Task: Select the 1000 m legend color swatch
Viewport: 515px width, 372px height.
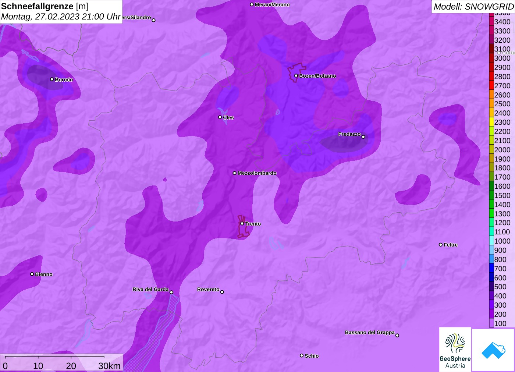Action: [491, 241]
